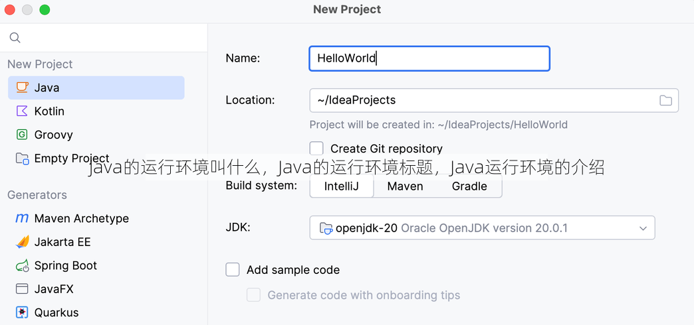Image resolution: width=694 pixels, height=325 pixels.
Task: Click the Quarkus logo icon
Action: pyautogui.click(x=22, y=312)
